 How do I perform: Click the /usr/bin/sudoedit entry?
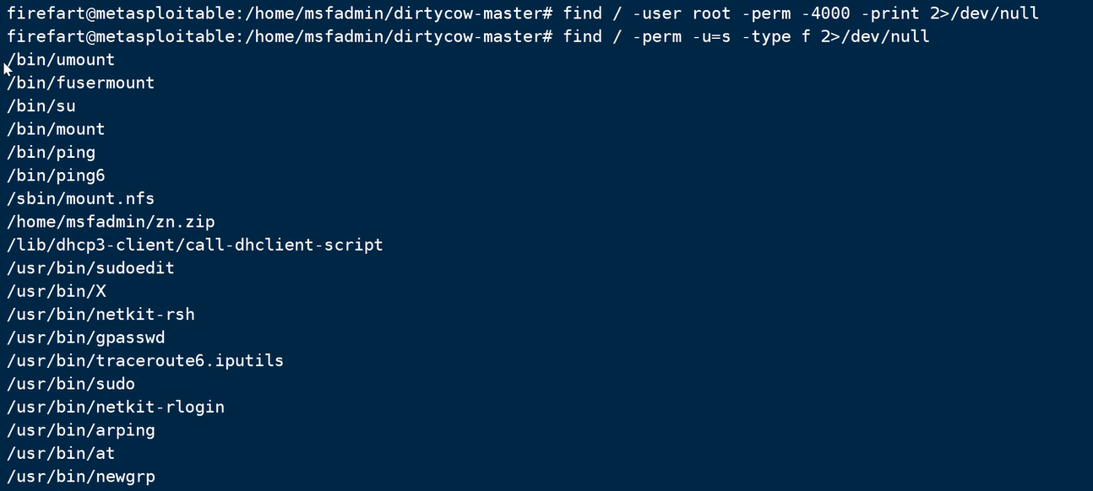90,268
